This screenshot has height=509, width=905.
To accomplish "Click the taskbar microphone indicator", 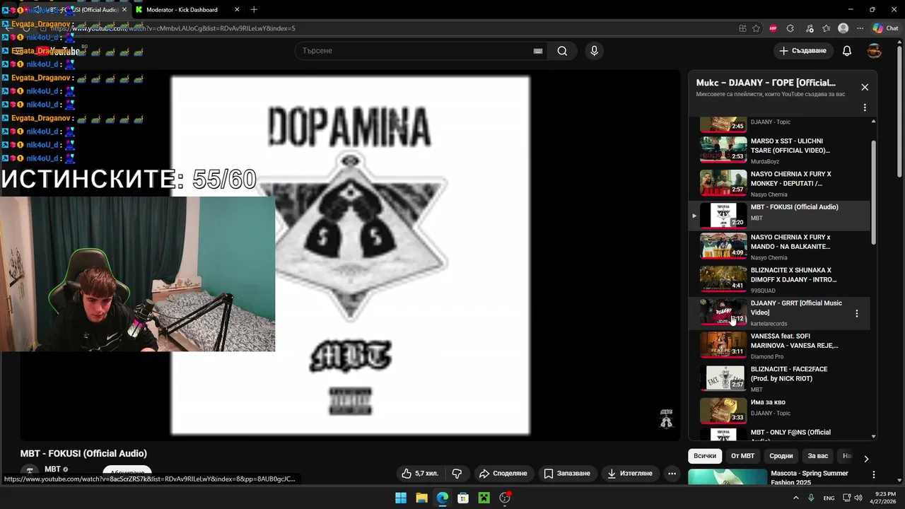I will [811, 498].
